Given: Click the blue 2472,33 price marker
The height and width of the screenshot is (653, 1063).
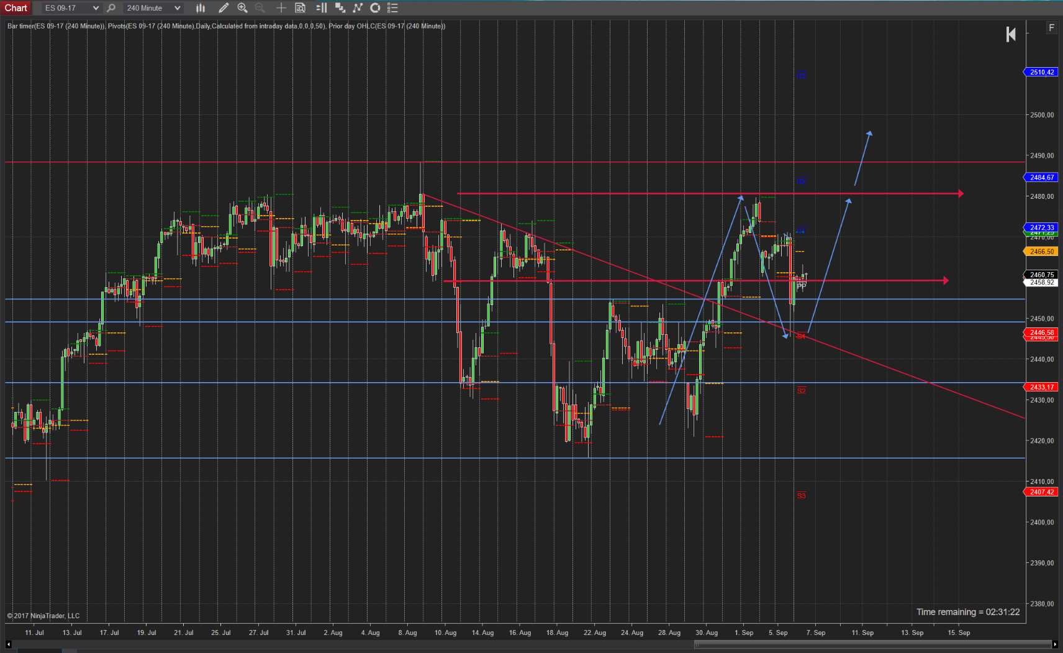Looking at the screenshot, I should click(1041, 227).
